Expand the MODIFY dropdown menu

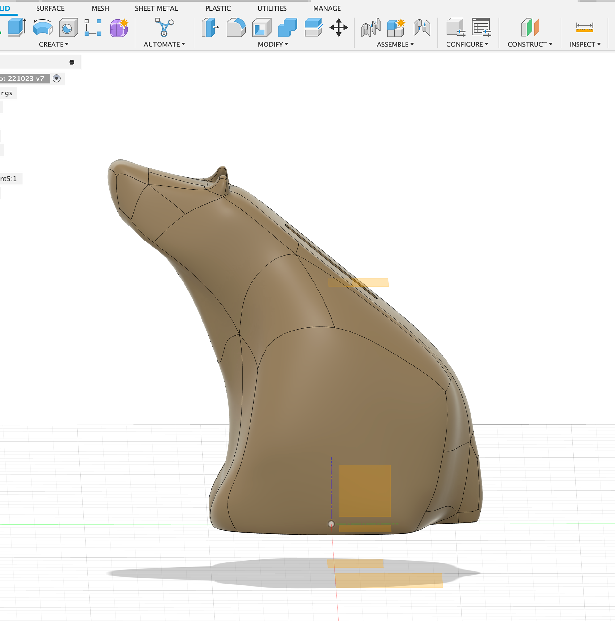273,44
